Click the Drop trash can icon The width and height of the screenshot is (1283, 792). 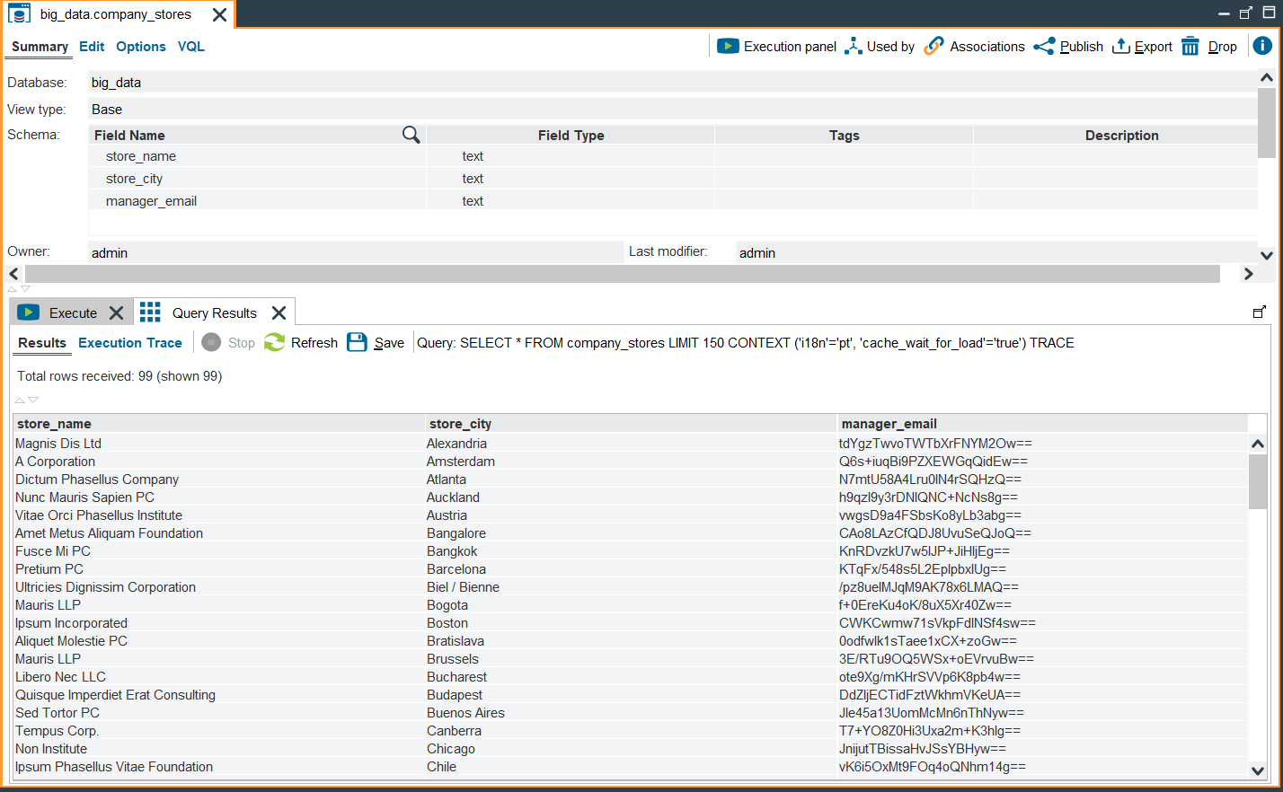pos(1190,46)
